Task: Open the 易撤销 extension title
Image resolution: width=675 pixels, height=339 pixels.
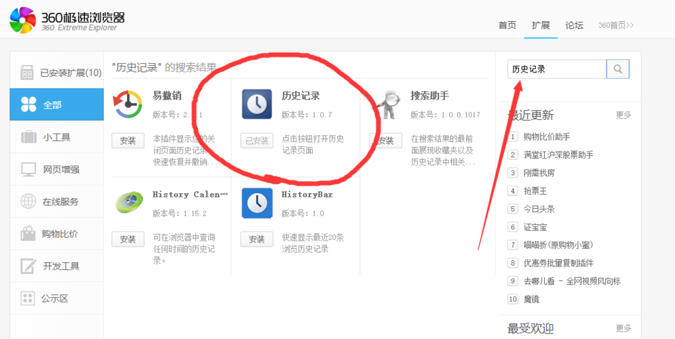Action: pyautogui.click(x=167, y=96)
